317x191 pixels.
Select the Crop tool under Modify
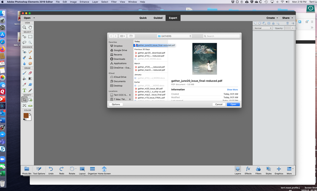[x=24, y=99]
